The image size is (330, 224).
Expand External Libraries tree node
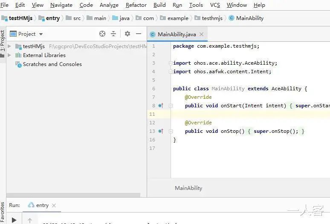pyautogui.click(x=9, y=55)
